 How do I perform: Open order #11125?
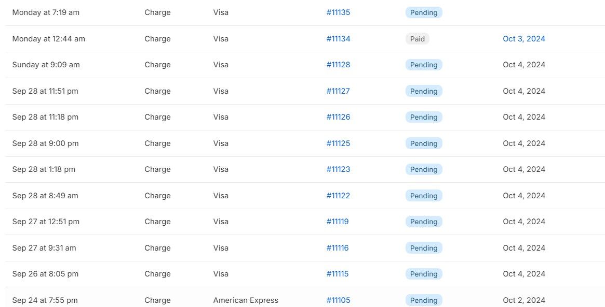pyautogui.click(x=338, y=143)
